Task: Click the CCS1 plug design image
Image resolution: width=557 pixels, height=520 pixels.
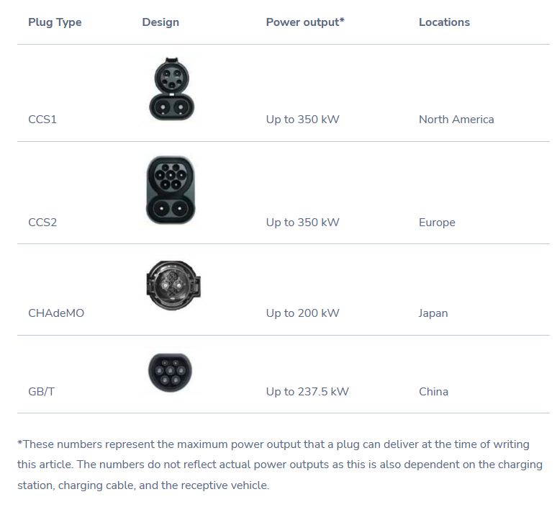Action: coord(171,89)
